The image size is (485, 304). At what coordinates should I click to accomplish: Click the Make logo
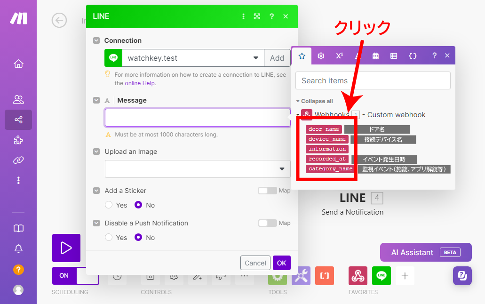18,18
